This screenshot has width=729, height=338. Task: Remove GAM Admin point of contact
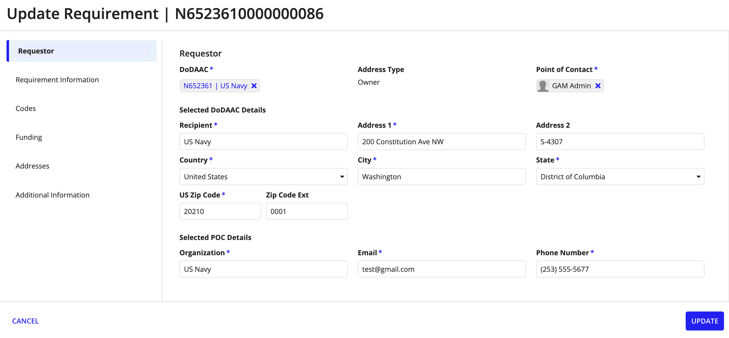coord(598,86)
